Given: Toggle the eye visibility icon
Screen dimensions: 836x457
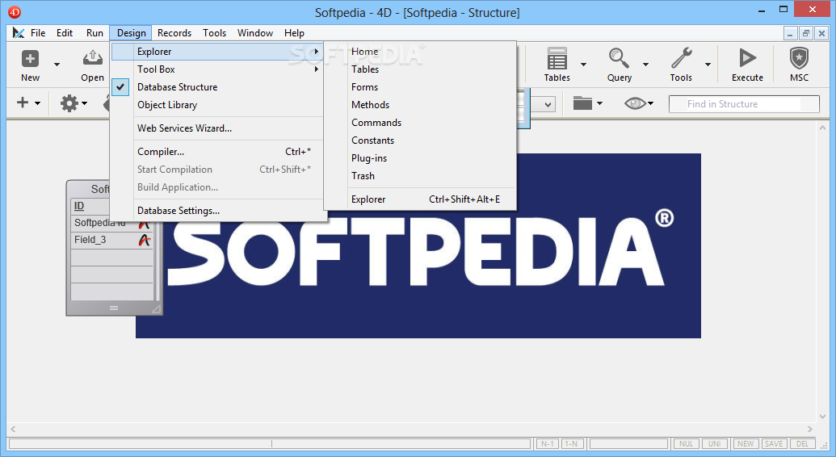Looking at the screenshot, I should (634, 103).
